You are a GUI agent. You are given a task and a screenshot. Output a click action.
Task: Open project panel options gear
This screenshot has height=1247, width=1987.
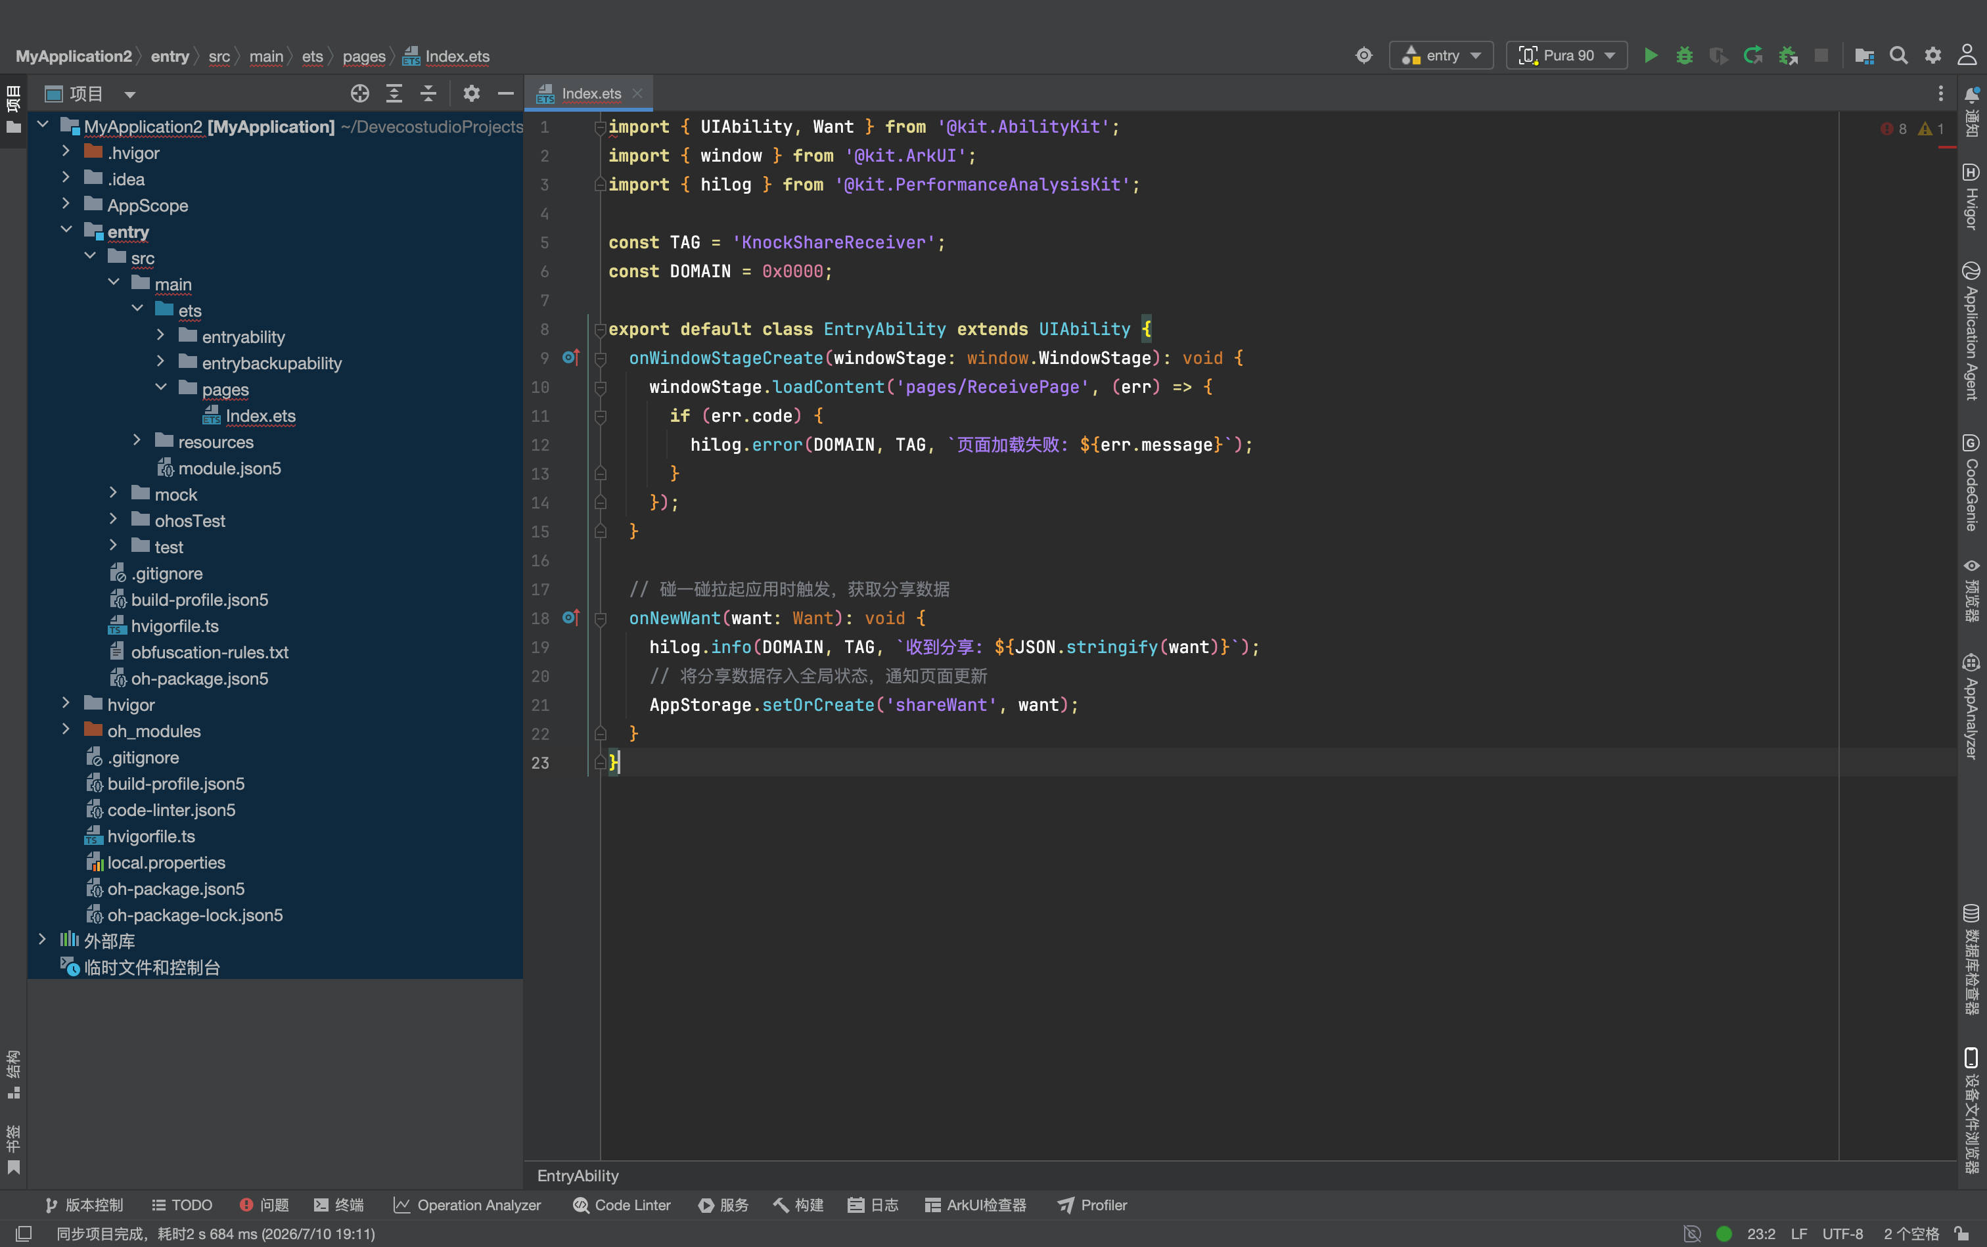pos(471,93)
